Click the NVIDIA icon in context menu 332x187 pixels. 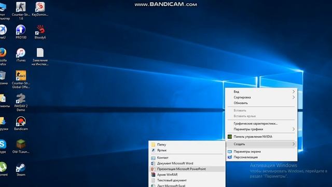229,137
